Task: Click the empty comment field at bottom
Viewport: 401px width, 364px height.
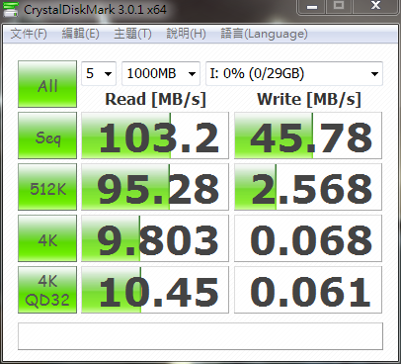Action: pos(200,336)
